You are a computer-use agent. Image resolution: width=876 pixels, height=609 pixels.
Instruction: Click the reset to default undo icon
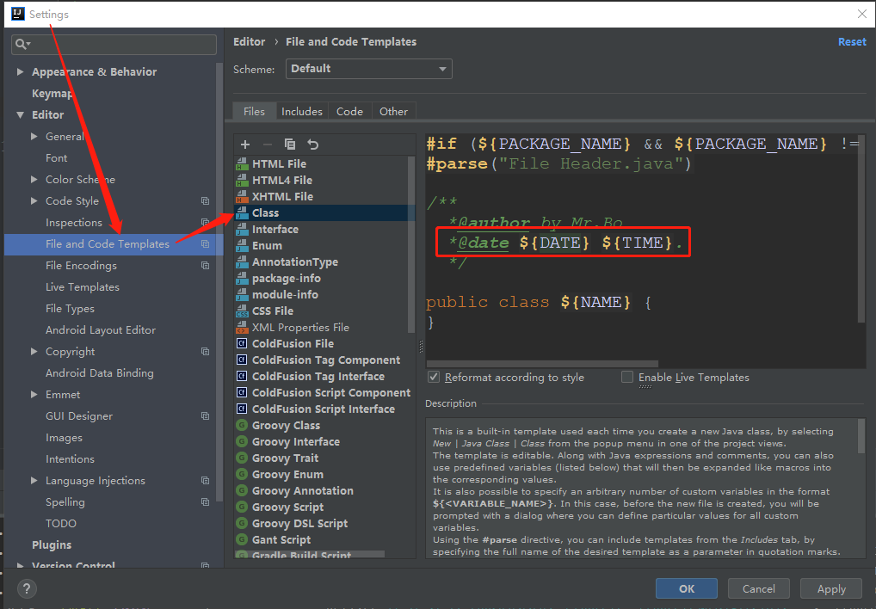313,145
